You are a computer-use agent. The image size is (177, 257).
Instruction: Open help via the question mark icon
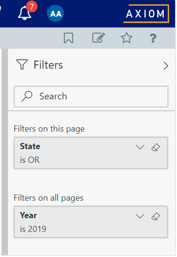153,38
